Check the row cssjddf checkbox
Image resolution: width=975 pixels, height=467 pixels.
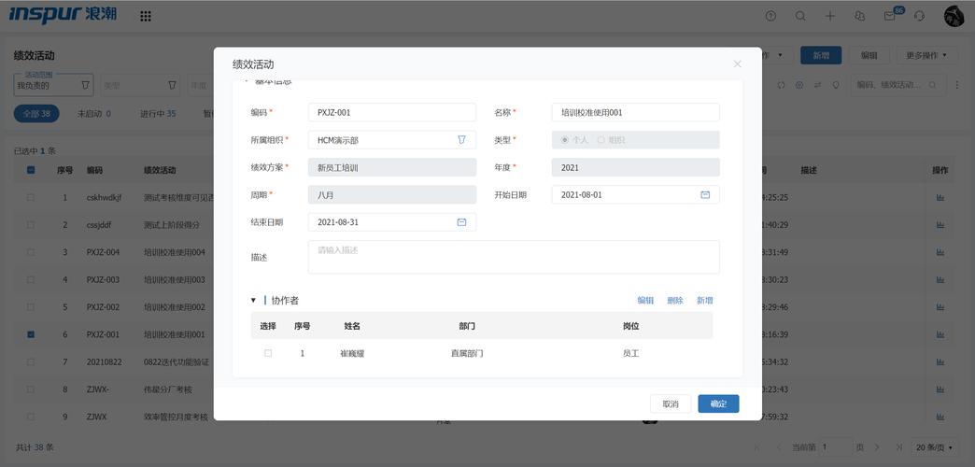click(x=31, y=224)
